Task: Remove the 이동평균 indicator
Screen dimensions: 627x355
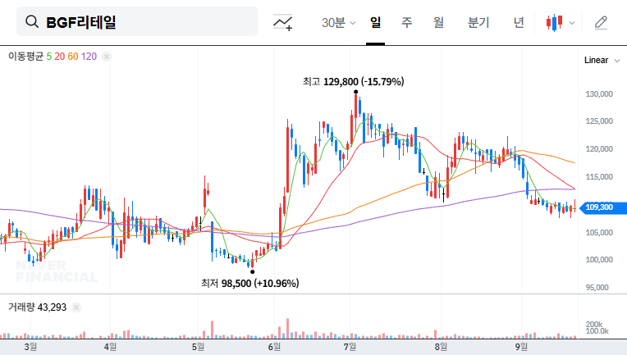Action: coord(107,57)
